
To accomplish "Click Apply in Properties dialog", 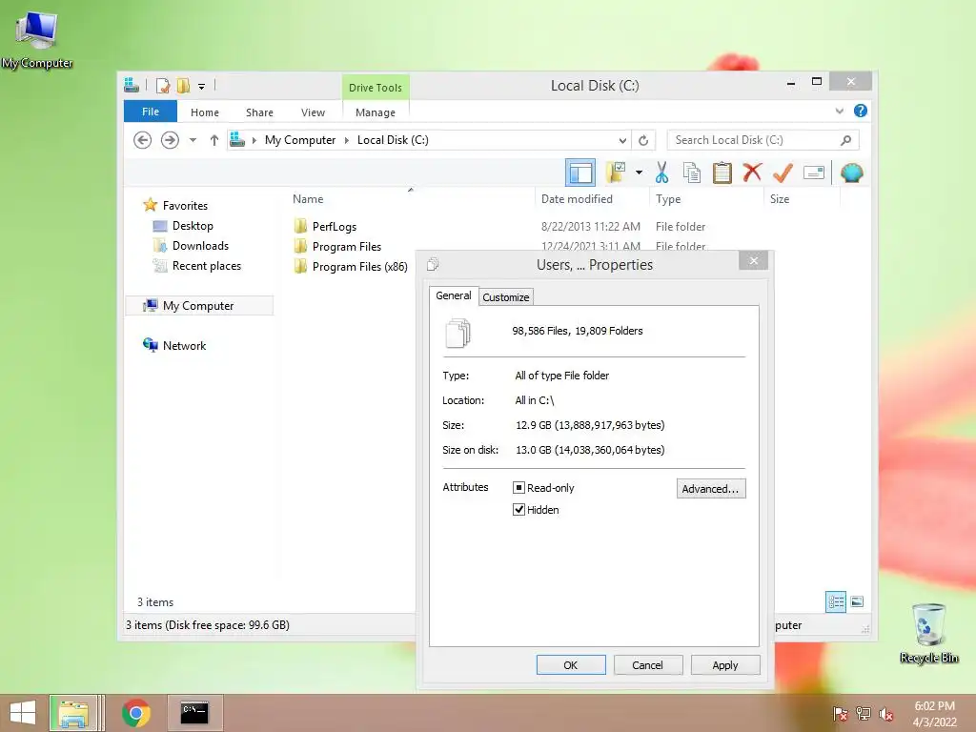I will click(x=725, y=664).
